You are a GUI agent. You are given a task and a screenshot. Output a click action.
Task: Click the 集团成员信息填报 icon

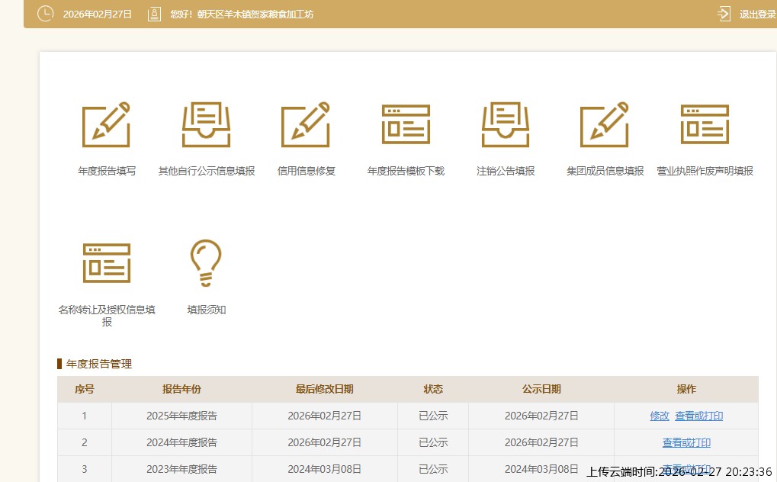605,124
